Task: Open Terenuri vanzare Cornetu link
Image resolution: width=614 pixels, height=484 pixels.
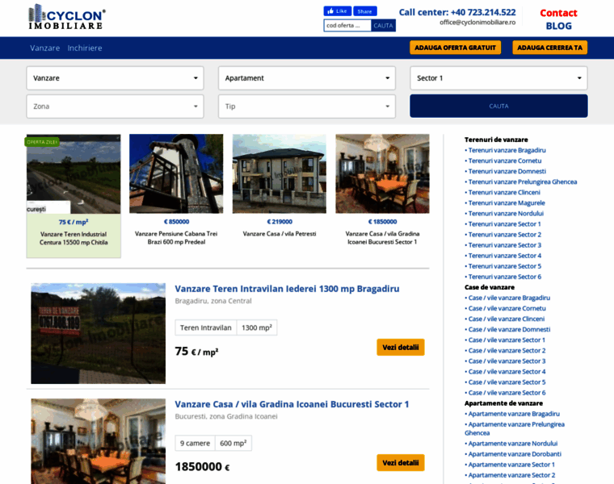Action: [x=503, y=161]
